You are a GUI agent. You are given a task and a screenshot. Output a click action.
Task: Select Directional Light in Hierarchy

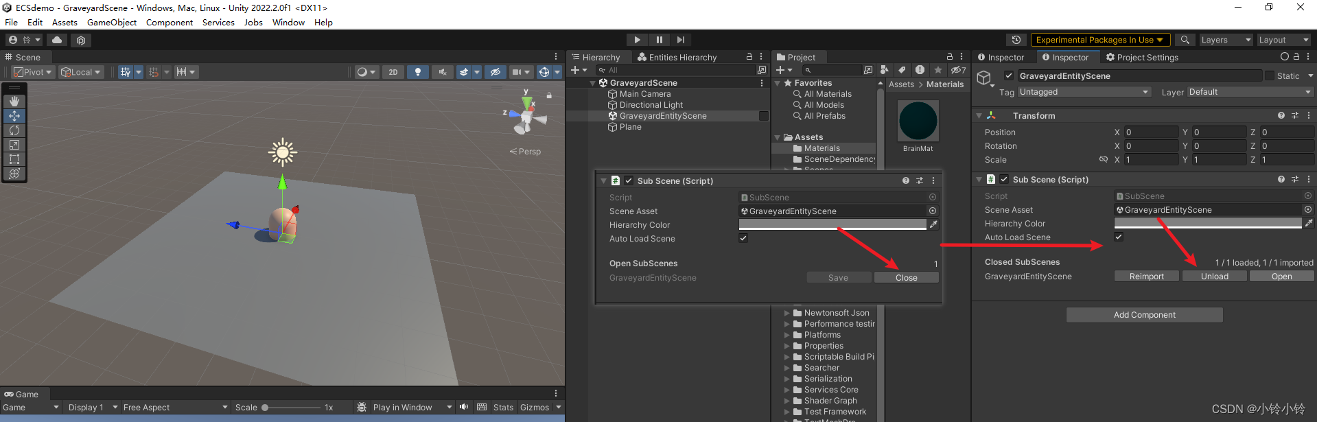(651, 105)
